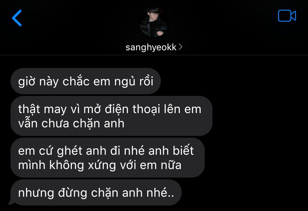View the avatar above the sanghyeokk name
This screenshot has height=211, width=308.
pyautogui.click(x=153, y=22)
